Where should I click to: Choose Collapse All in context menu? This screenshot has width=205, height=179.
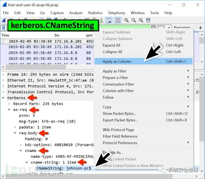pyautogui.click(x=143, y=52)
